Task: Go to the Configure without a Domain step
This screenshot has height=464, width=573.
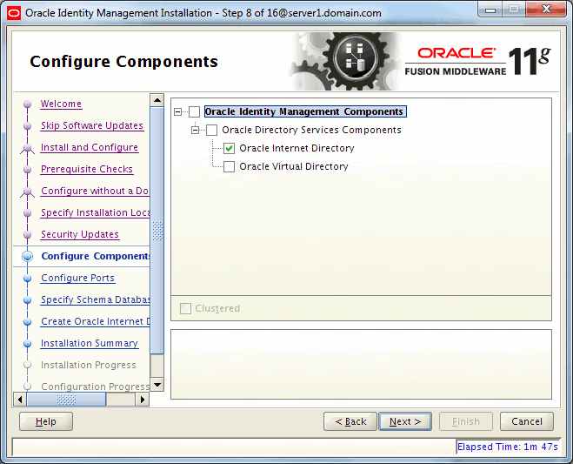Action: [x=95, y=191]
